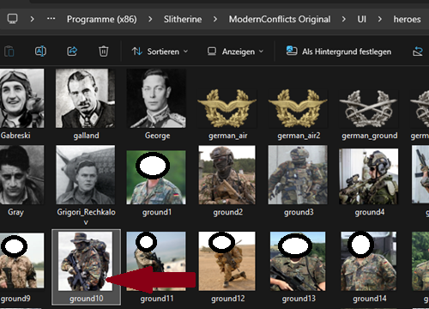The image size is (429, 309).
Task: Click the file name label Grigori_Rechkalov
Action: tap(86, 216)
